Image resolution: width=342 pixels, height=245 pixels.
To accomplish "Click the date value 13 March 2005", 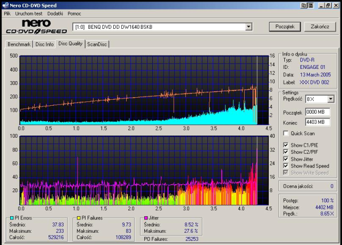I will point(315,75).
